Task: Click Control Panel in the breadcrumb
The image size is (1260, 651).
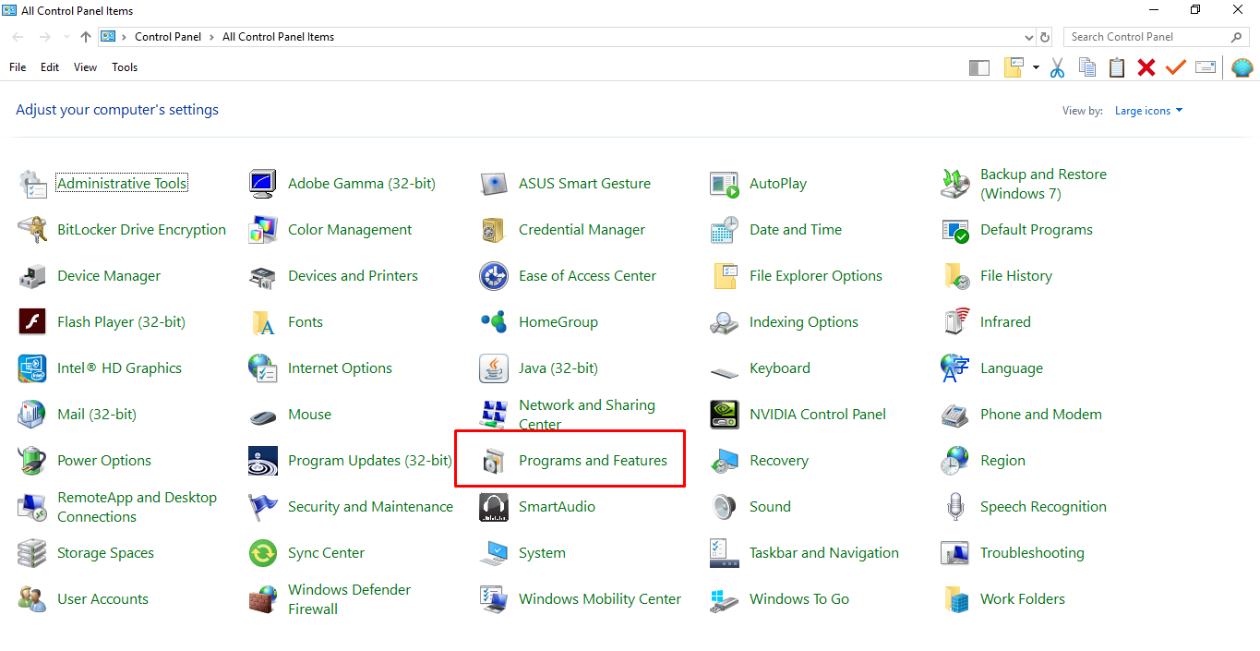Action: point(170,37)
